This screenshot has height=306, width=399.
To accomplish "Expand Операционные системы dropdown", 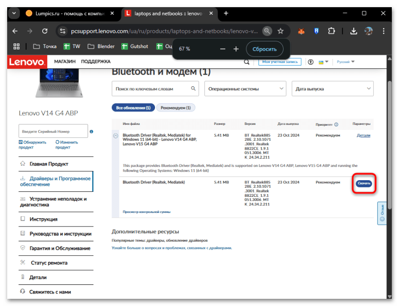I will click(x=245, y=89).
